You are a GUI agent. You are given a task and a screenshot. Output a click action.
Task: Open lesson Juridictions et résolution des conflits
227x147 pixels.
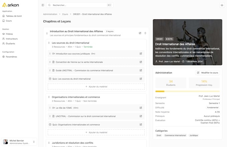72,143
